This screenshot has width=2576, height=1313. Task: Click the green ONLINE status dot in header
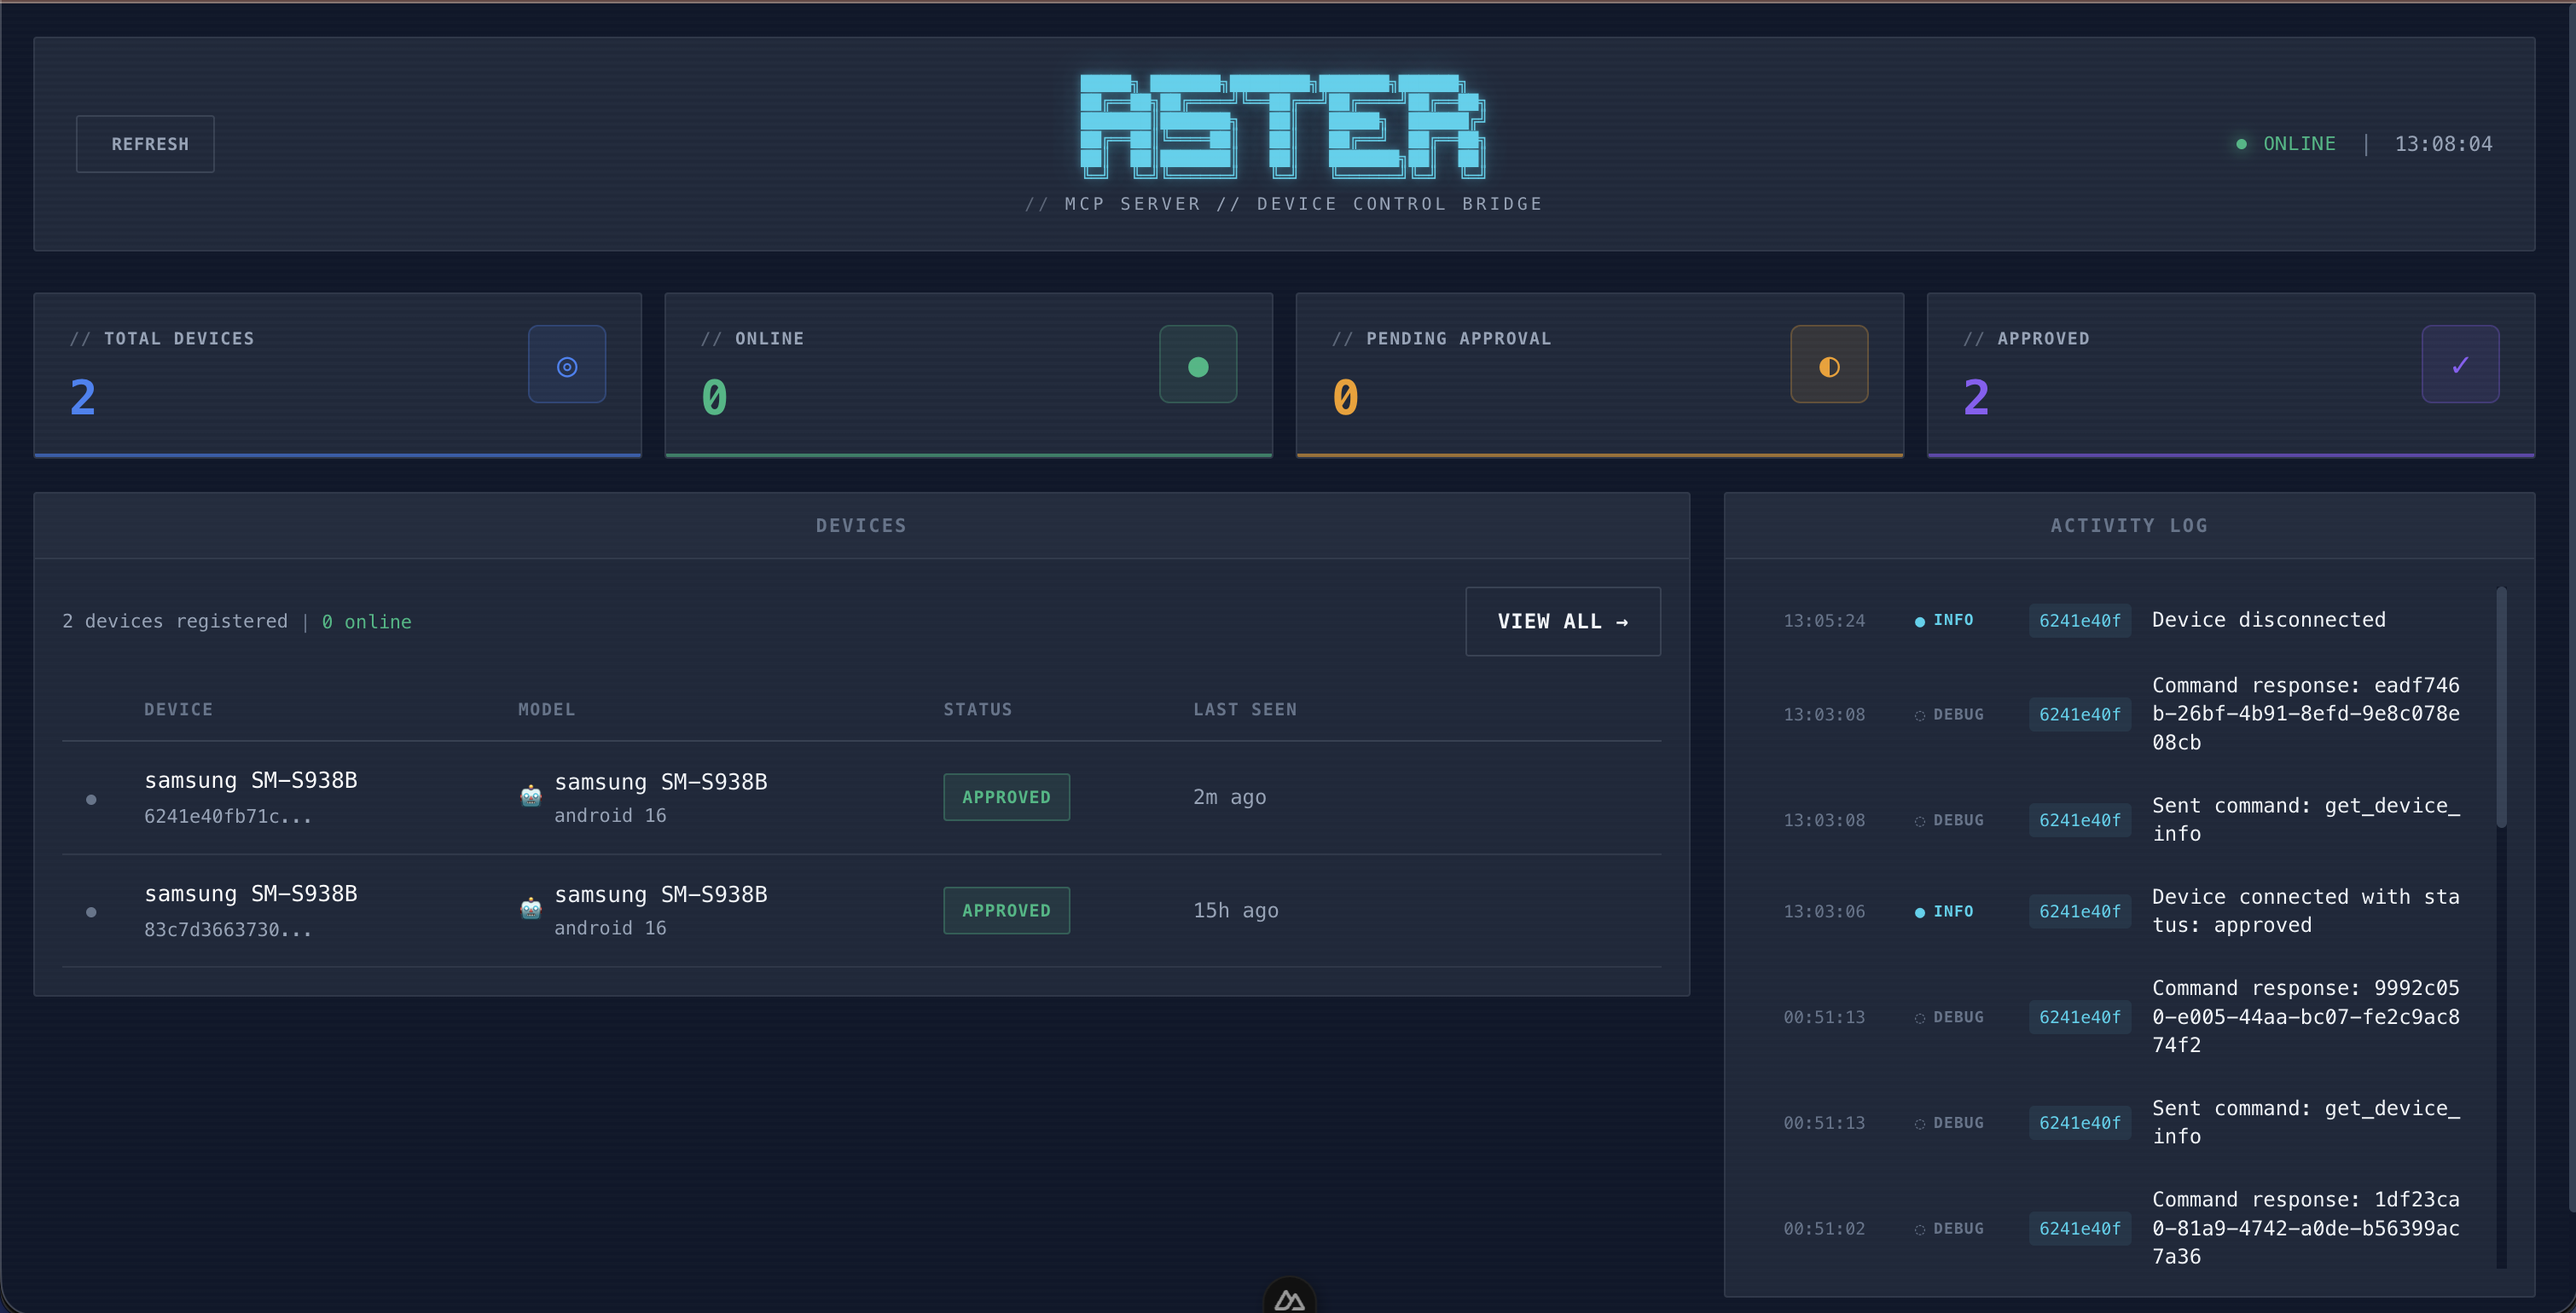click(x=2241, y=144)
